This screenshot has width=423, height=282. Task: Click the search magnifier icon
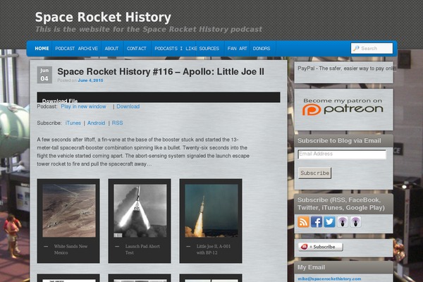point(356,49)
